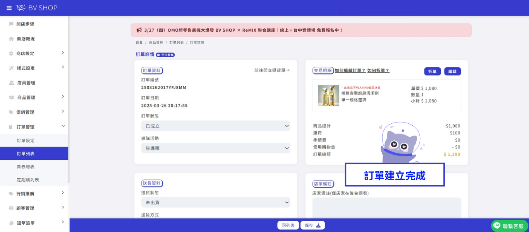Expand the 促銷管理 sidebar chevron

click(x=63, y=111)
